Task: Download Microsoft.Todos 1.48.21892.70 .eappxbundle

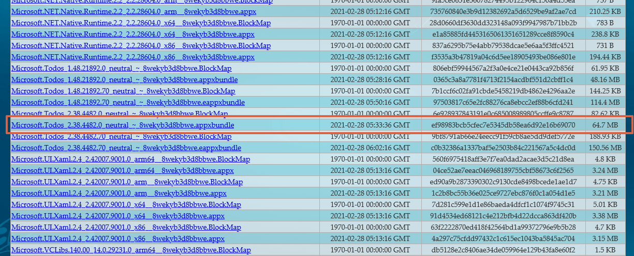Action: coord(128,102)
